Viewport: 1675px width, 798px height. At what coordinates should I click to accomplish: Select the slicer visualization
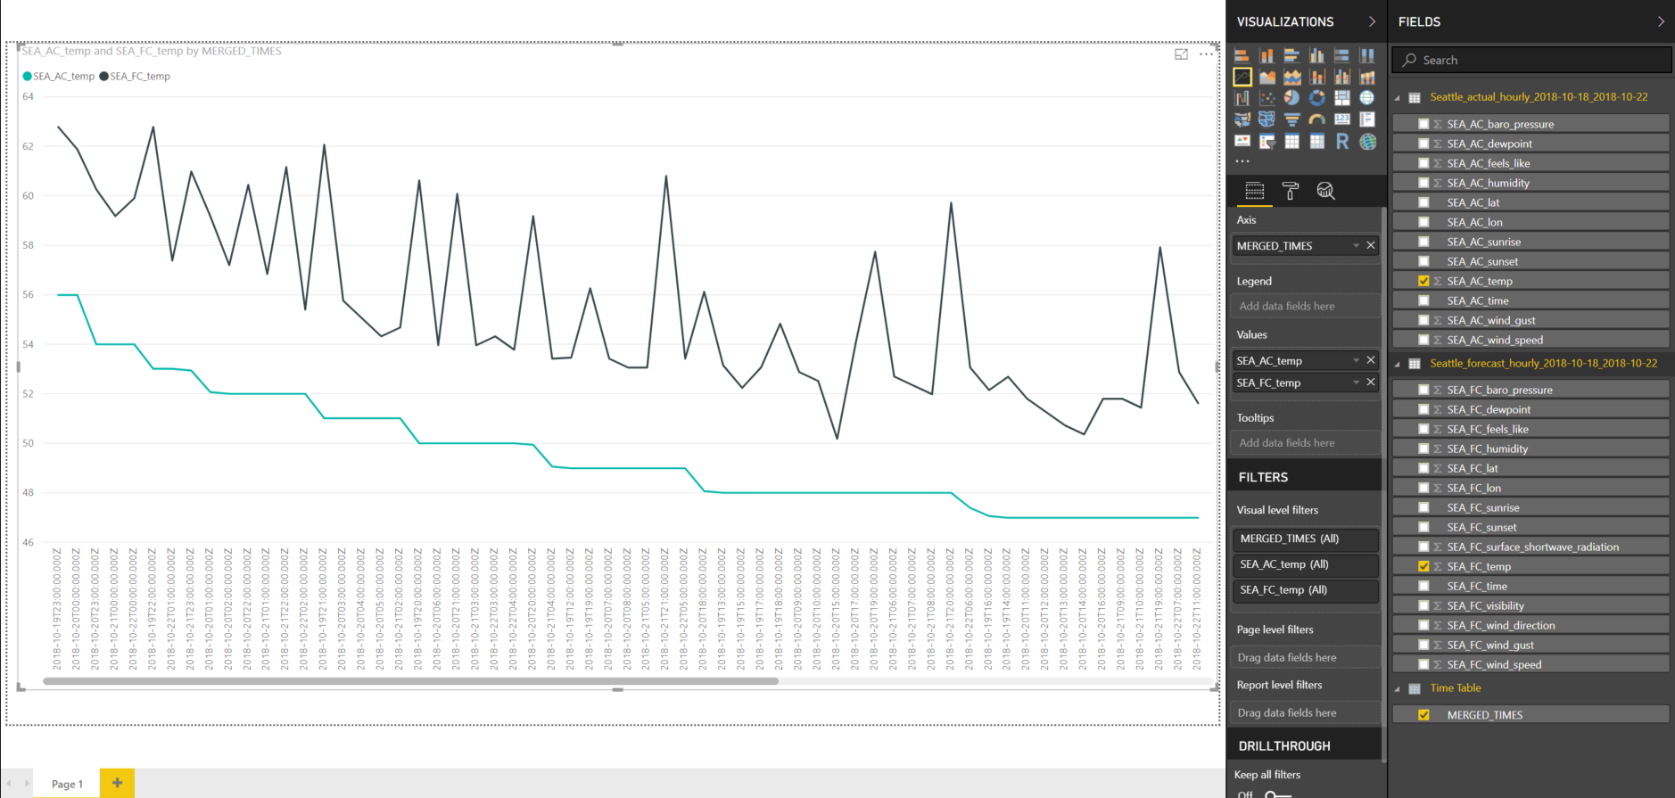1267,141
